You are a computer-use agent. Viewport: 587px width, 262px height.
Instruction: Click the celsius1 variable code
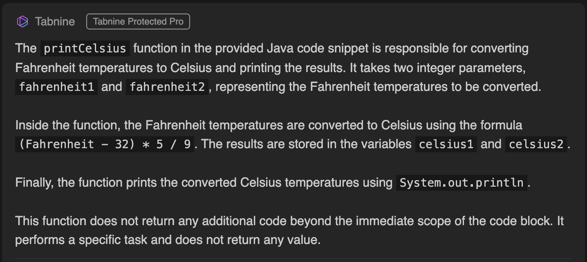point(446,144)
